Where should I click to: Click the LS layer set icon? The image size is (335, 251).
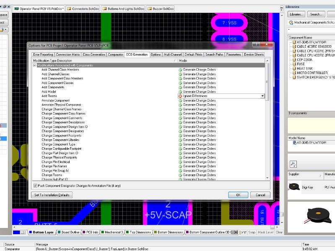(x=23, y=232)
